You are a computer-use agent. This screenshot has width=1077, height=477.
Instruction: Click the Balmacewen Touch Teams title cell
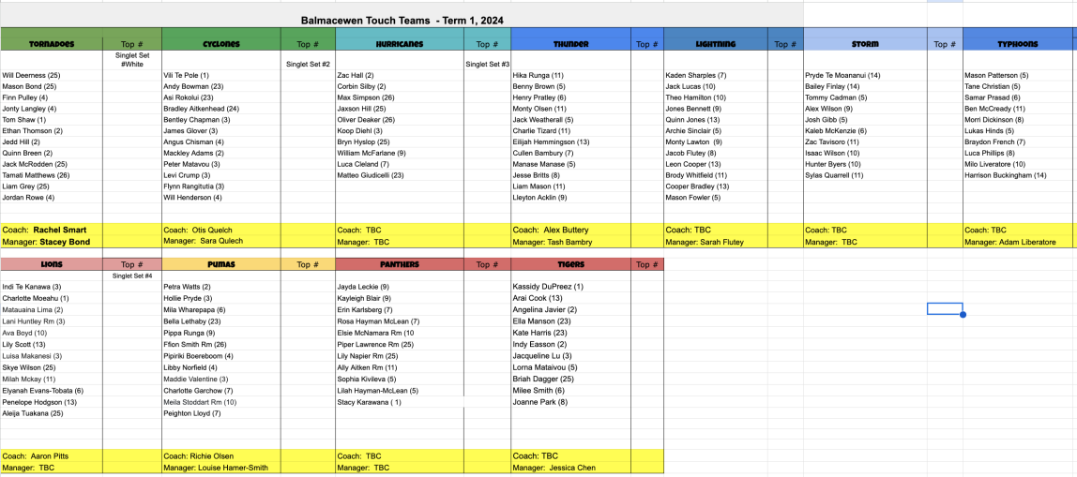(x=402, y=20)
